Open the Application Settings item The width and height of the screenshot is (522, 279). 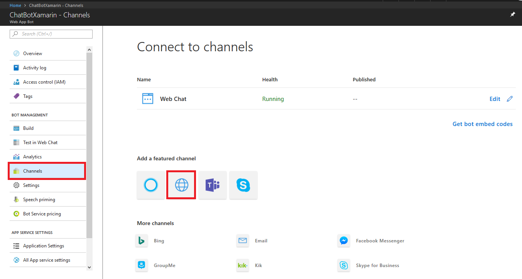point(48,246)
